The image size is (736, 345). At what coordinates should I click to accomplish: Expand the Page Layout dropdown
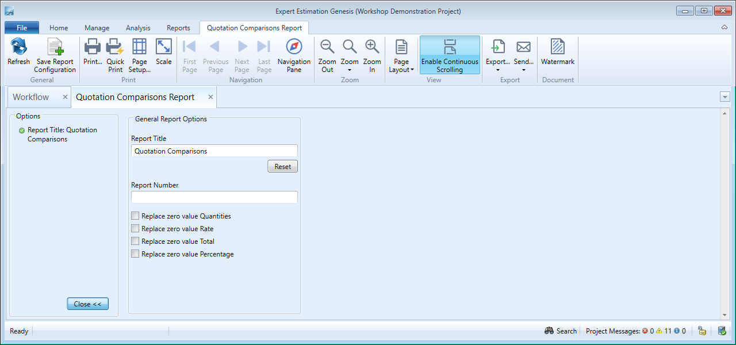401,55
